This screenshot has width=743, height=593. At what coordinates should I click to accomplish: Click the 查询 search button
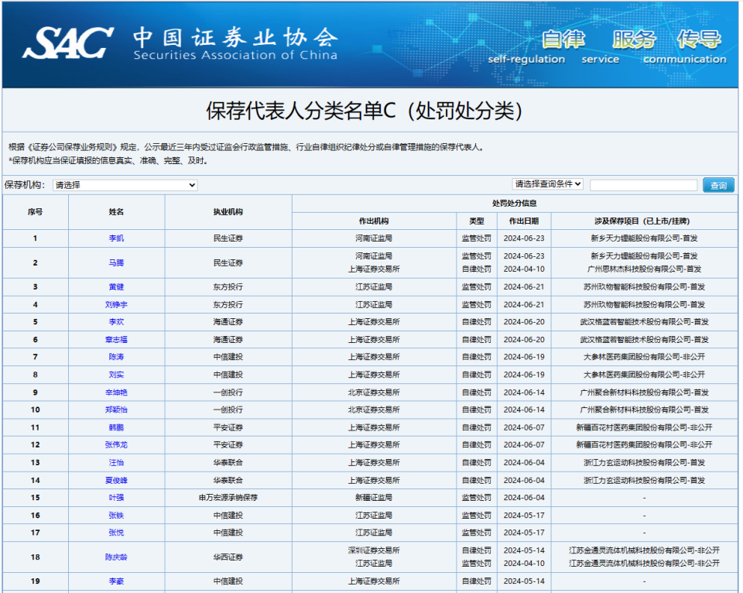tap(718, 185)
